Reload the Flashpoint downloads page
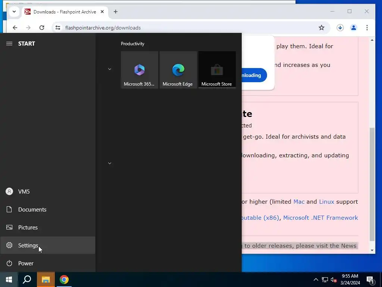The width and height of the screenshot is (382, 287). pyautogui.click(x=42, y=28)
